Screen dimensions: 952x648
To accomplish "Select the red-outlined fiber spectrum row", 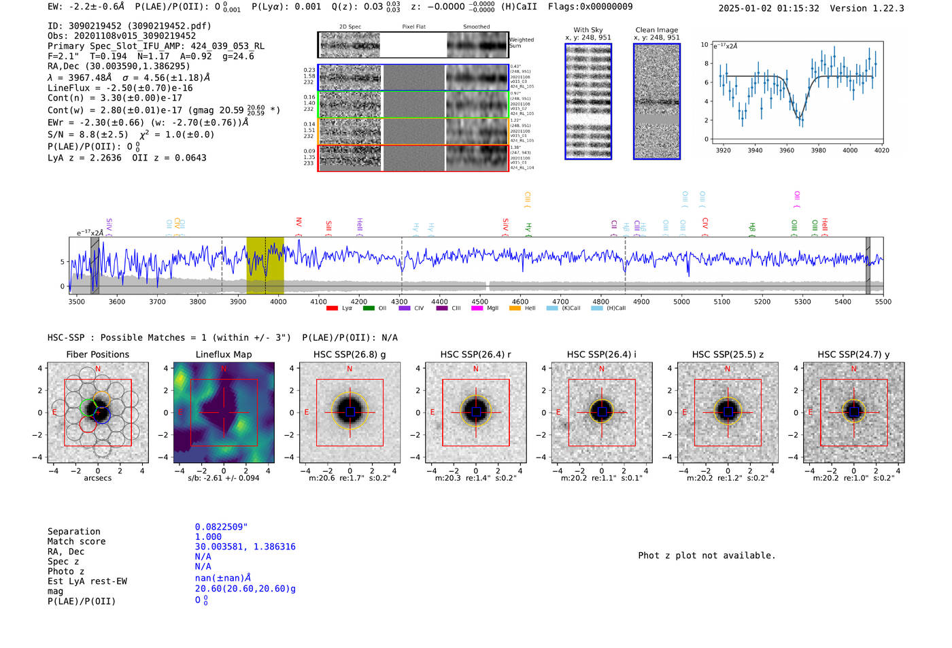I will (x=413, y=158).
